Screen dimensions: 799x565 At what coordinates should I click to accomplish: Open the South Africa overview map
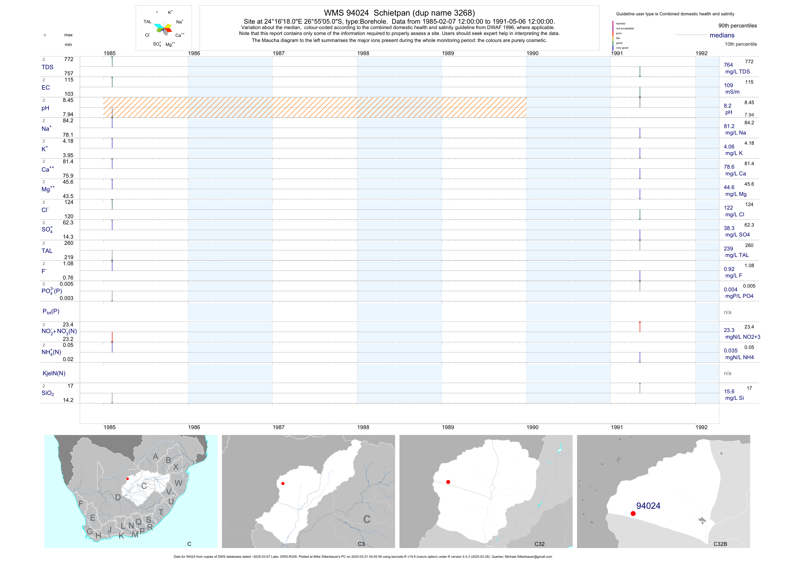coord(131,491)
